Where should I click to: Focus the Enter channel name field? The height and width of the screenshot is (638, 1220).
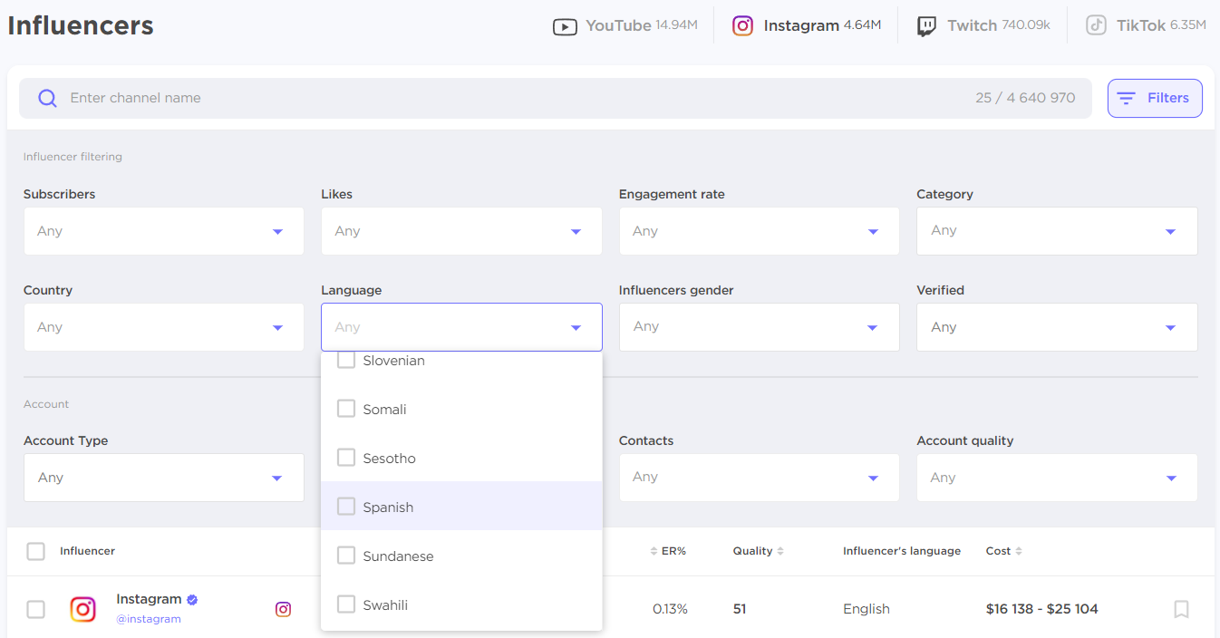pos(508,98)
